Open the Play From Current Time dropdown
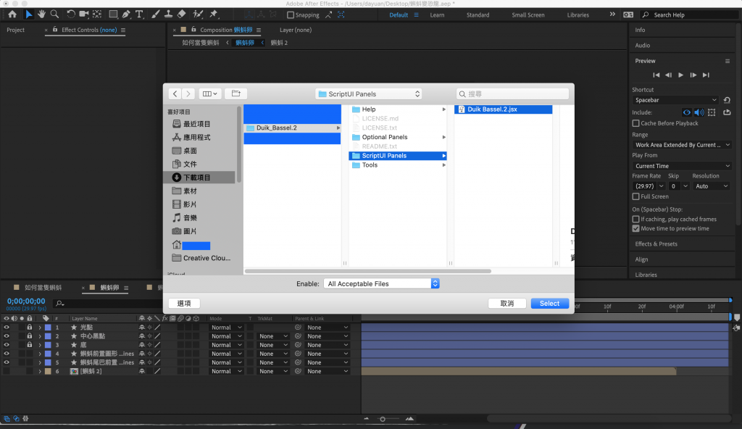The height and width of the screenshot is (429, 742). (x=682, y=166)
